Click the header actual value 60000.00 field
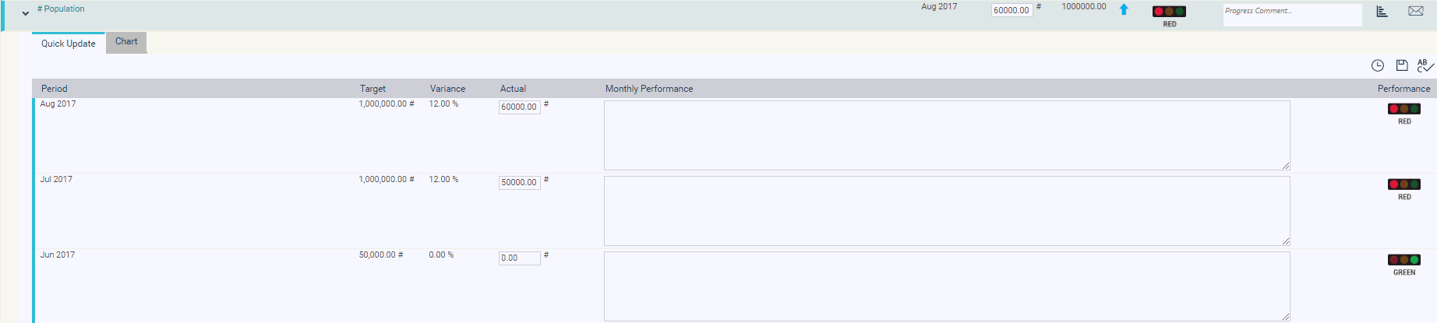Image resolution: width=1437 pixels, height=323 pixels. [x=1012, y=10]
